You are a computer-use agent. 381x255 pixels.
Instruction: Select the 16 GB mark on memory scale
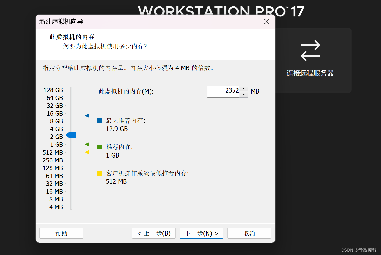pyautogui.click(x=55, y=114)
